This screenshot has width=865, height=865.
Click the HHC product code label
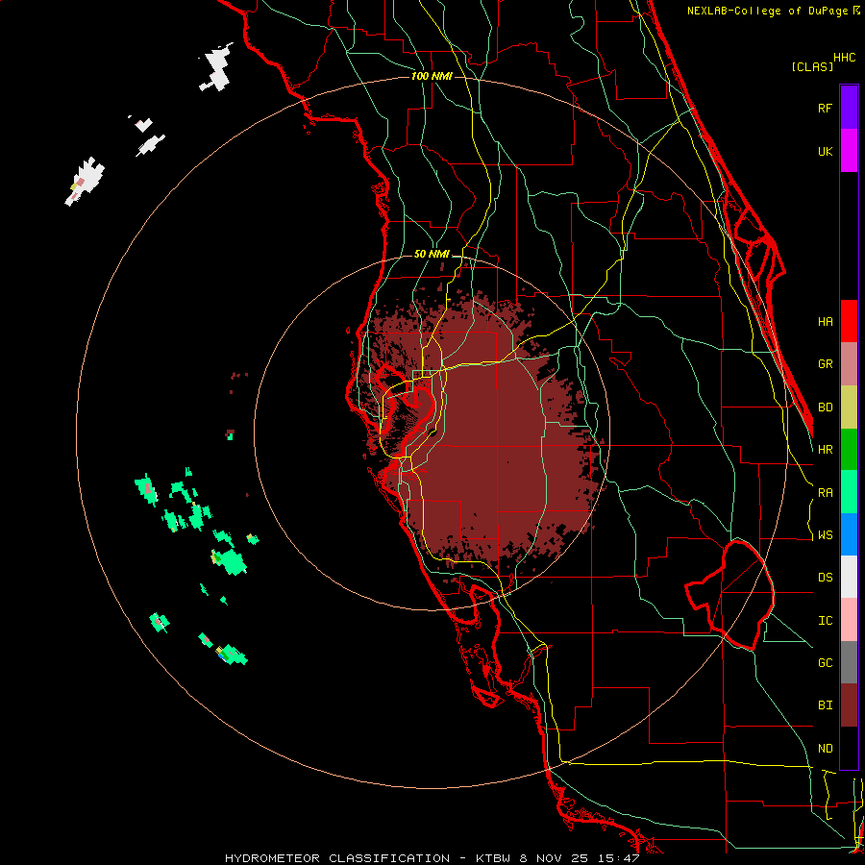tap(845, 58)
